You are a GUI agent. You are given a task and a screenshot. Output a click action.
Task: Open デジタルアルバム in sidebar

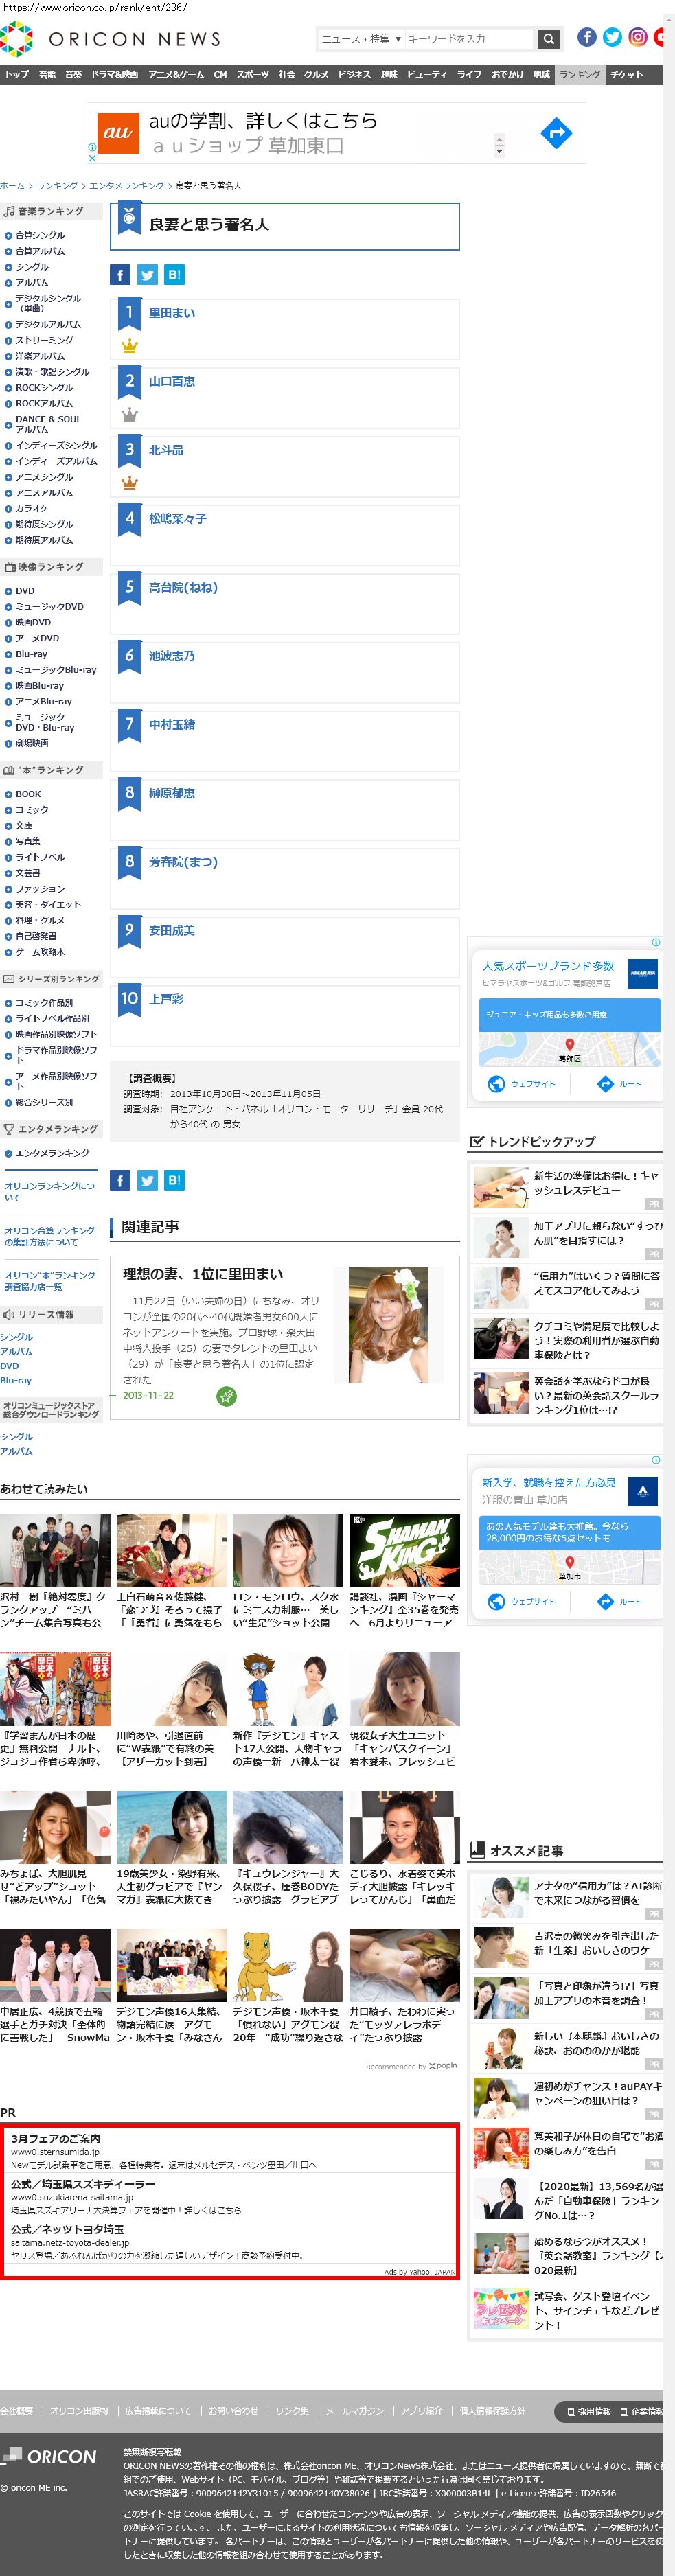pos(48,324)
